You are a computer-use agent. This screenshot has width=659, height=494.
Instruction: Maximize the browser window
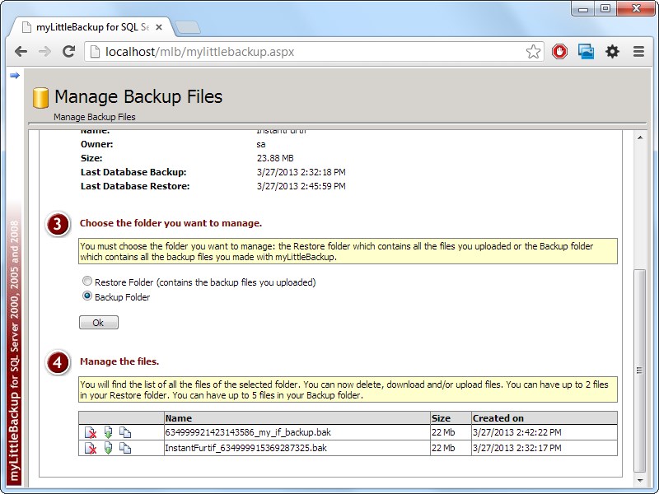[x=605, y=8]
